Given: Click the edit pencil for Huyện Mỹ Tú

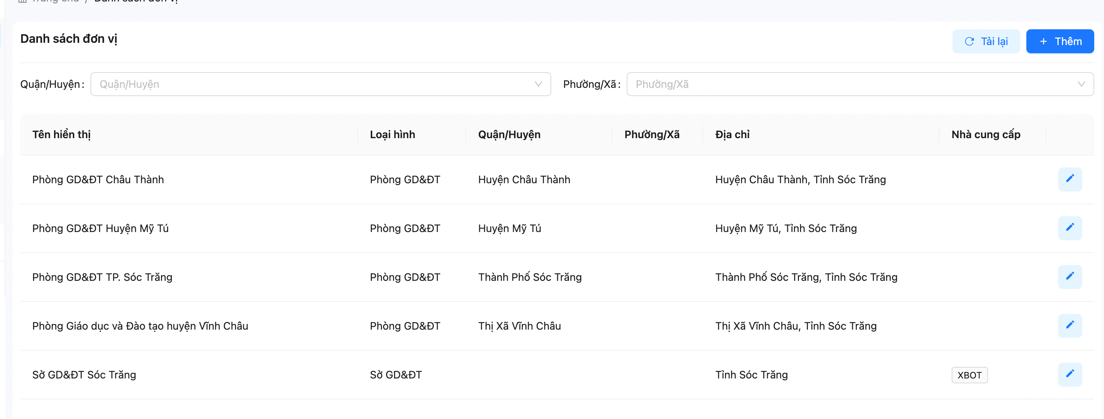Looking at the screenshot, I should [x=1070, y=228].
